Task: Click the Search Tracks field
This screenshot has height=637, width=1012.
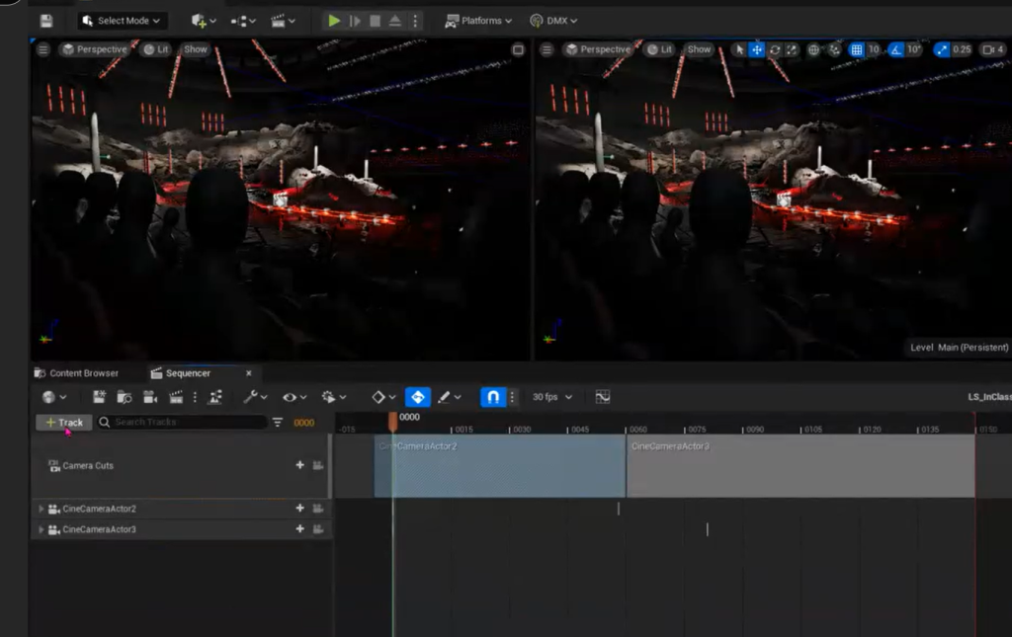Action: (182, 423)
